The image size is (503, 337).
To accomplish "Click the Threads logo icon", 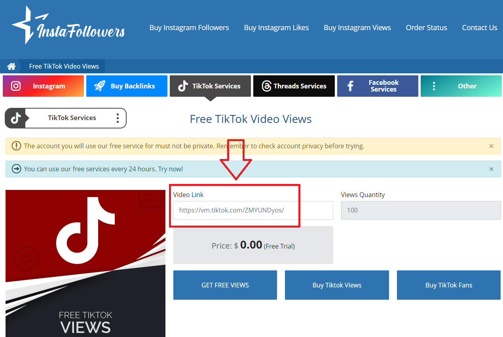I will (x=266, y=86).
